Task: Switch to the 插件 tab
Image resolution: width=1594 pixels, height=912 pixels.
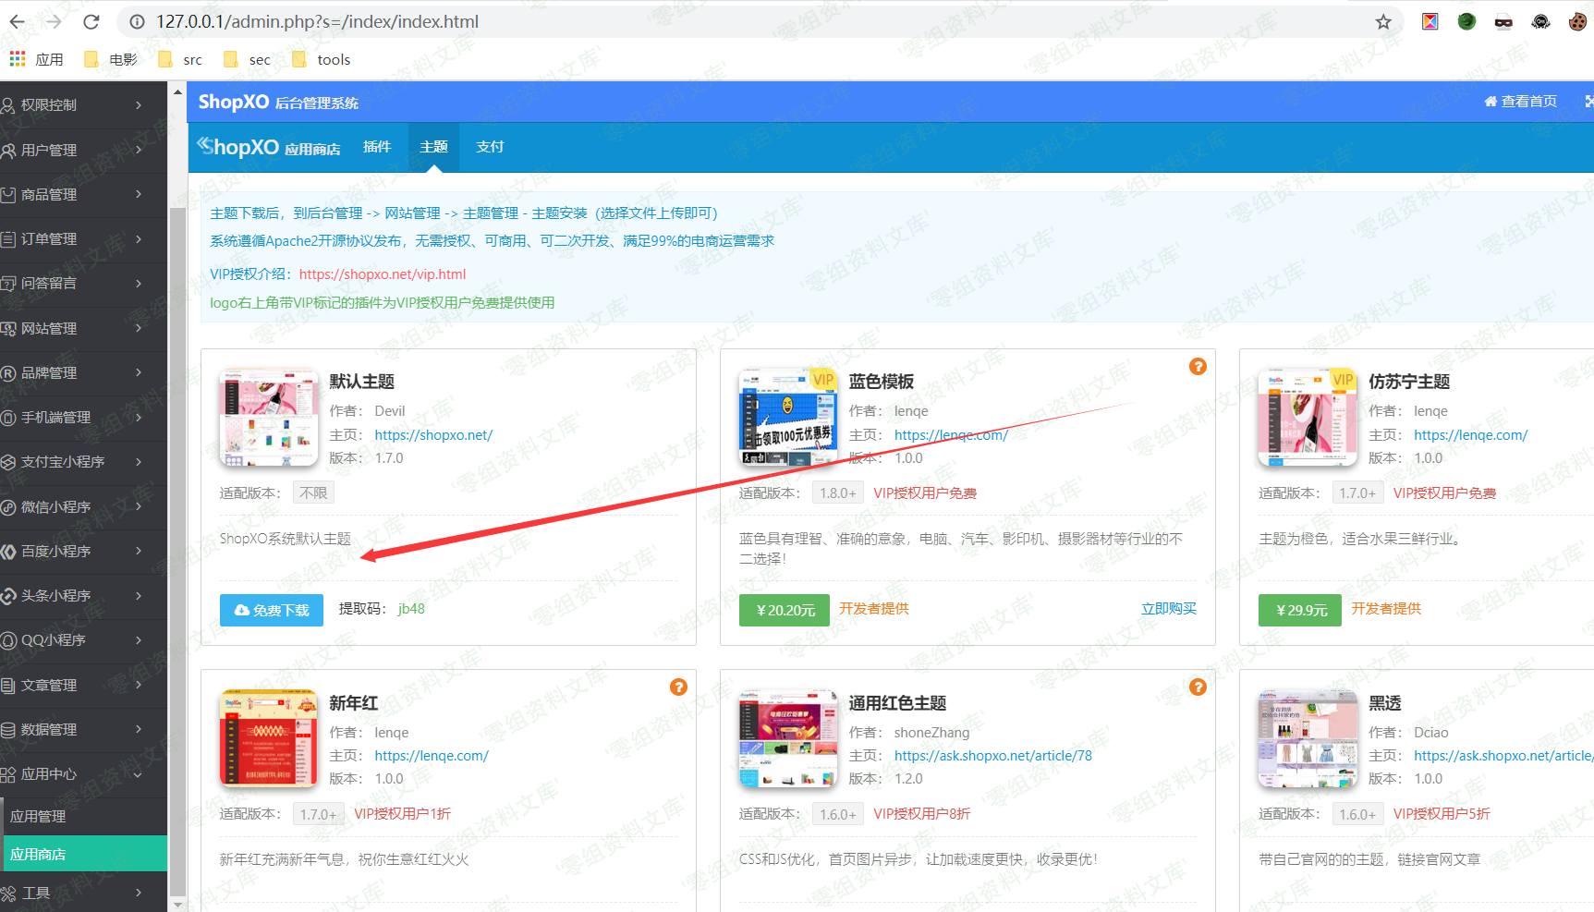Action: [377, 147]
